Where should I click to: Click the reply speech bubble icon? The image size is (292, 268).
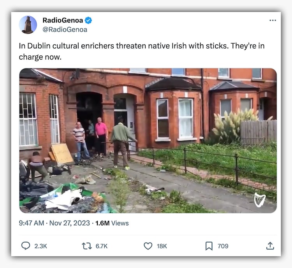coord(26,246)
